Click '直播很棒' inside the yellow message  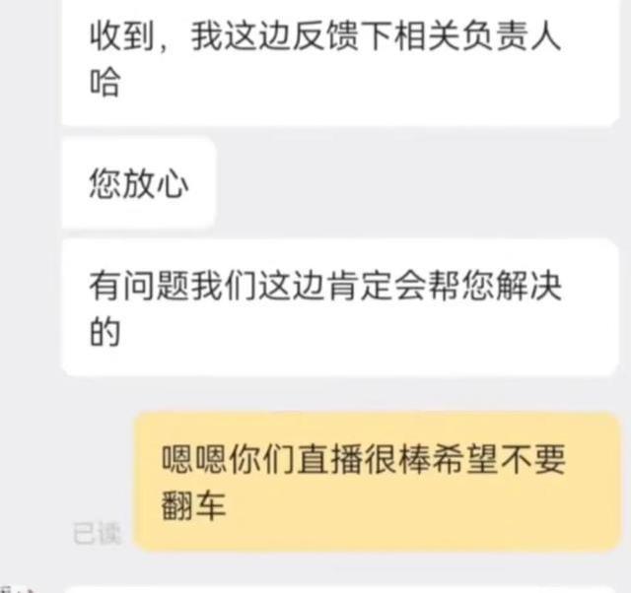tap(364, 459)
